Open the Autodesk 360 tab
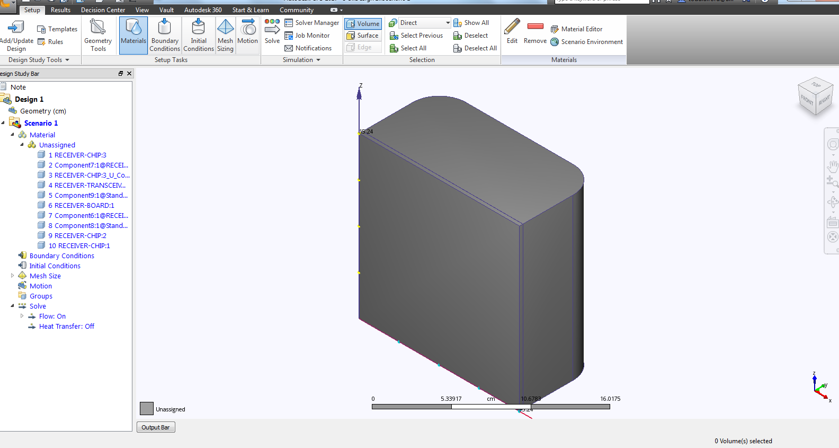This screenshot has height=448, width=839. tap(203, 10)
